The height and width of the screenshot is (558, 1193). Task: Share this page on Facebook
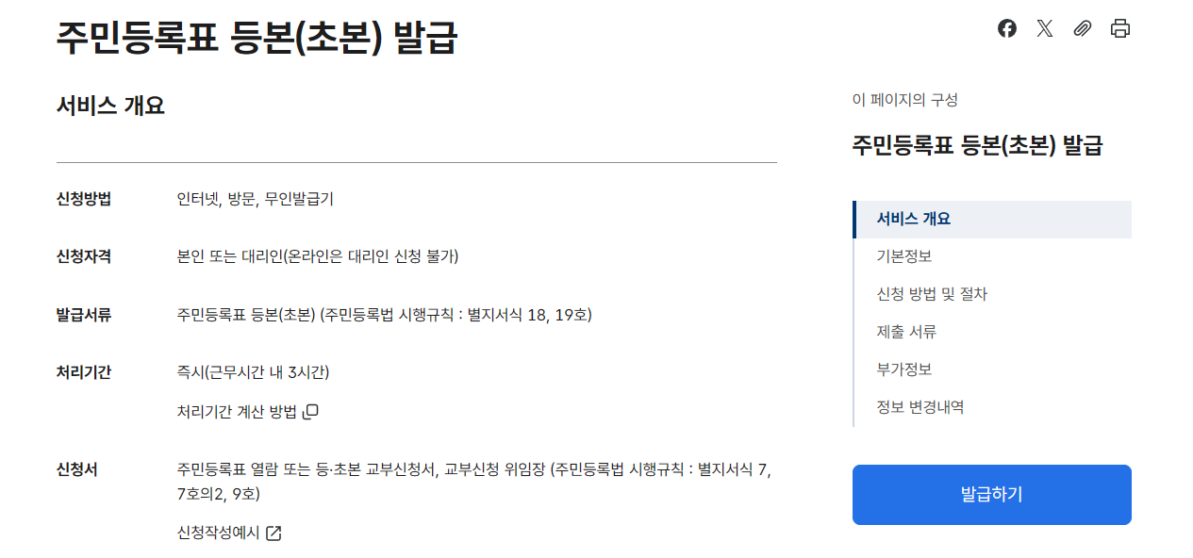point(1006,28)
